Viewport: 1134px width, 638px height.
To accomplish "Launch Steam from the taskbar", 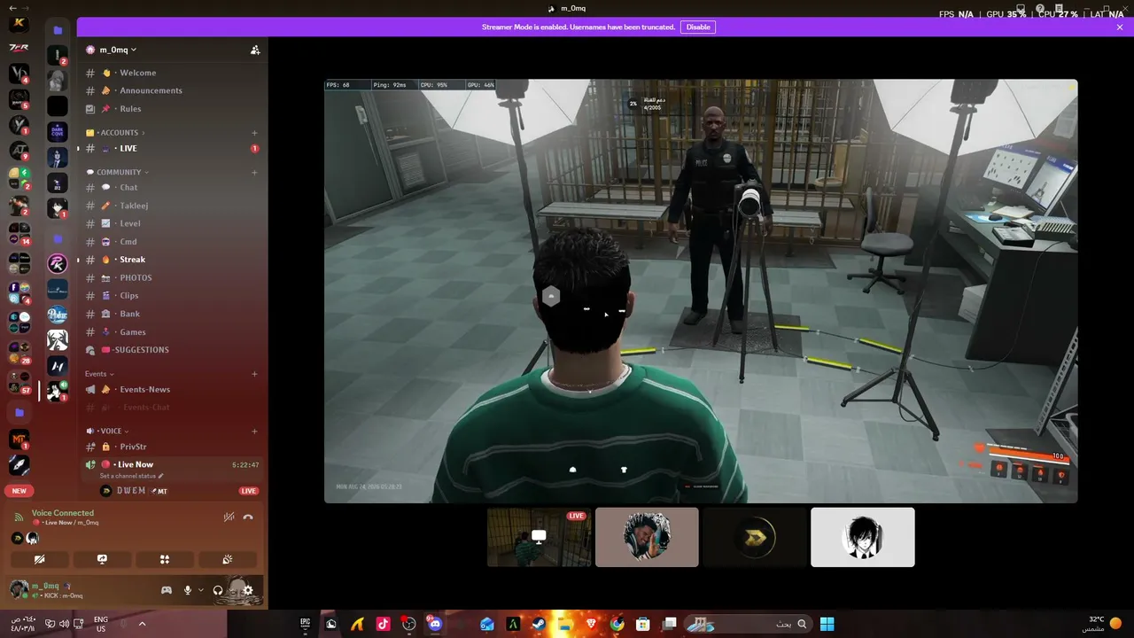I will click(539, 624).
